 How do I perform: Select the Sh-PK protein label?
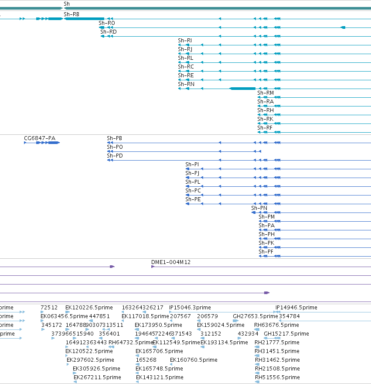pyautogui.click(x=266, y=243)
